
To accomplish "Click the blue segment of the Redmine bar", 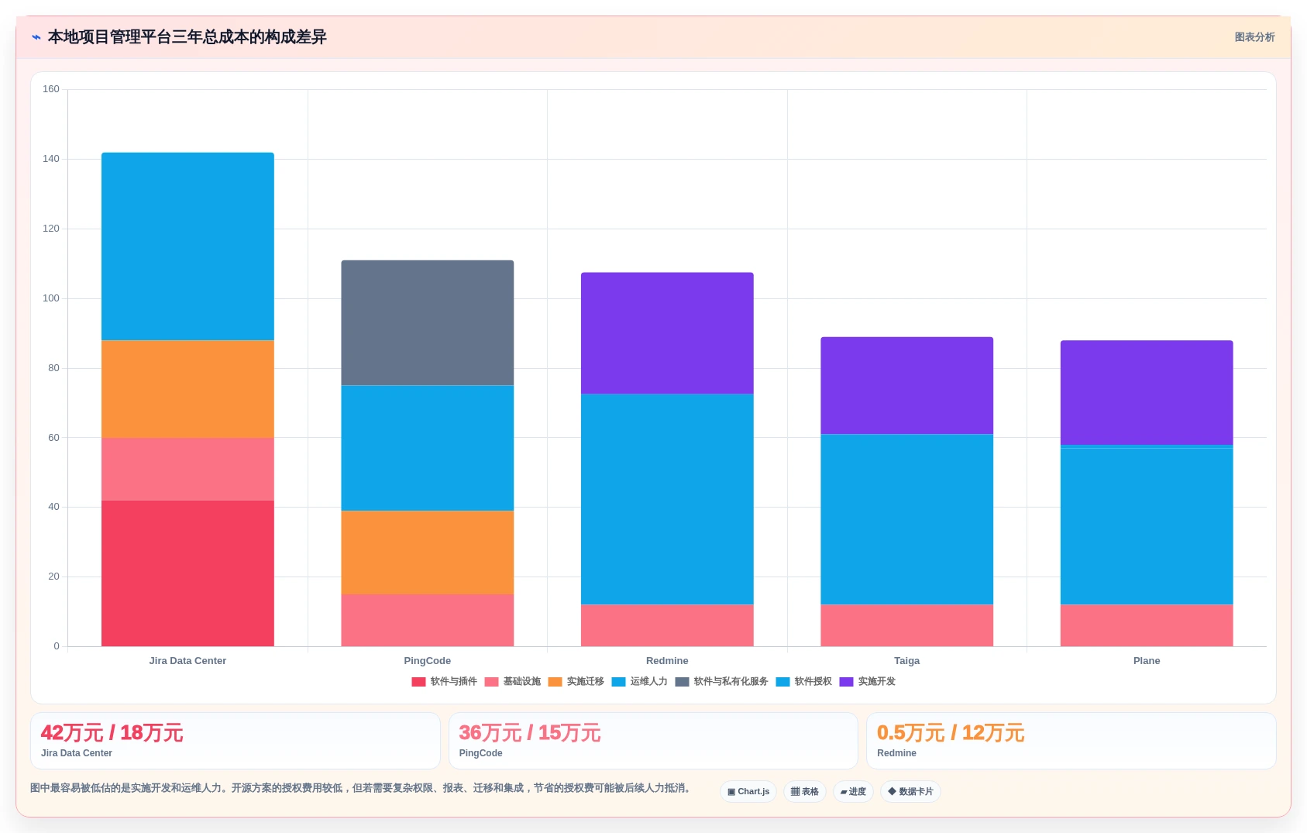I will (x=667, y=499).
